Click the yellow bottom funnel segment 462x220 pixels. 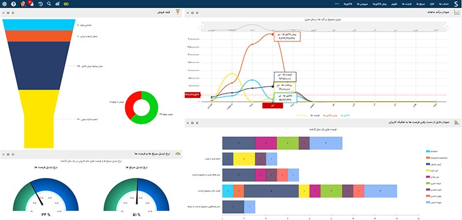(39, 119)
